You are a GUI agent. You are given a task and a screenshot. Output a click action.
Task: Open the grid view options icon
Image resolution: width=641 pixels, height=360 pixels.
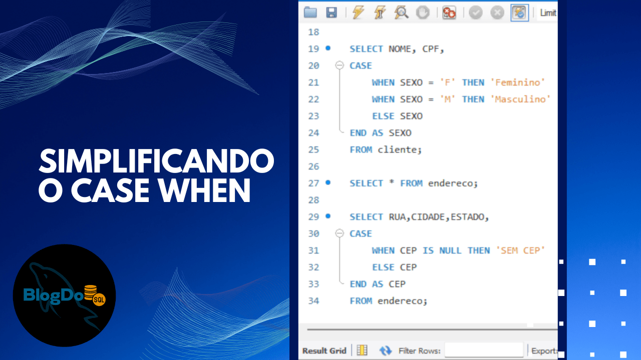[x=362, y=350]
